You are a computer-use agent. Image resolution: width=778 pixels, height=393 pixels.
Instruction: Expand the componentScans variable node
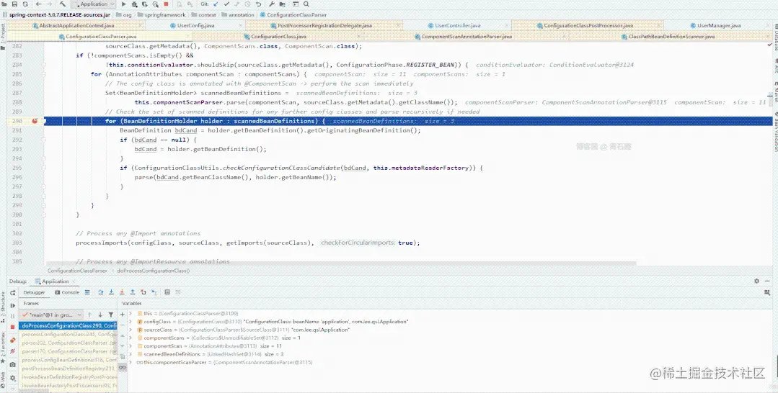(131, 338)
